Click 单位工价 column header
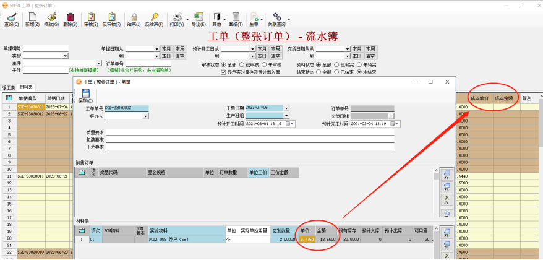The image size is (543, 260). (258, 172)
